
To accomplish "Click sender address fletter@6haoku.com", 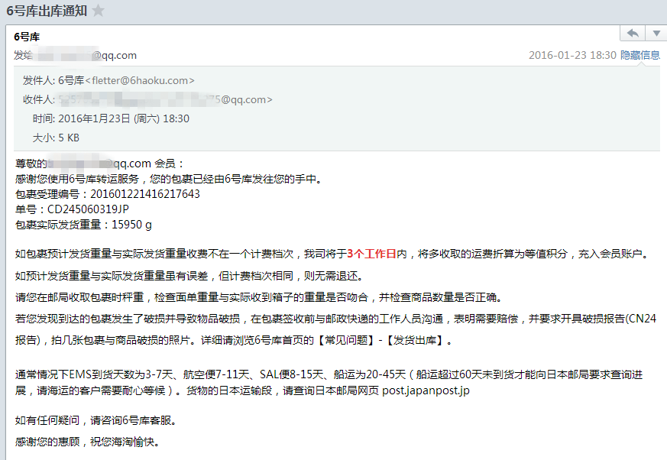I will pyautogui.click(x=140, y=80).
